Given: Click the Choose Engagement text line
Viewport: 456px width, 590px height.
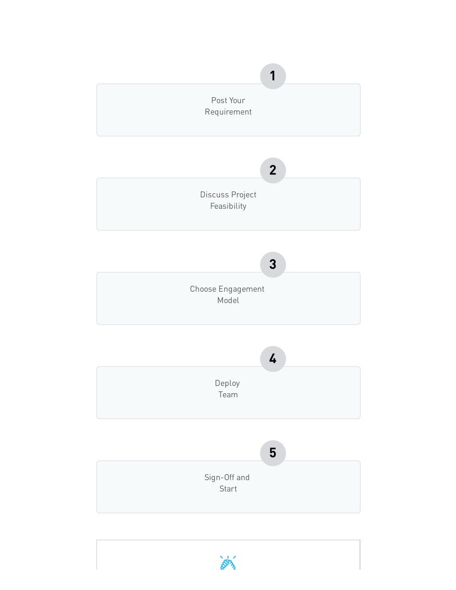Looking at the screenshot, I should click(x=227, y=289).
